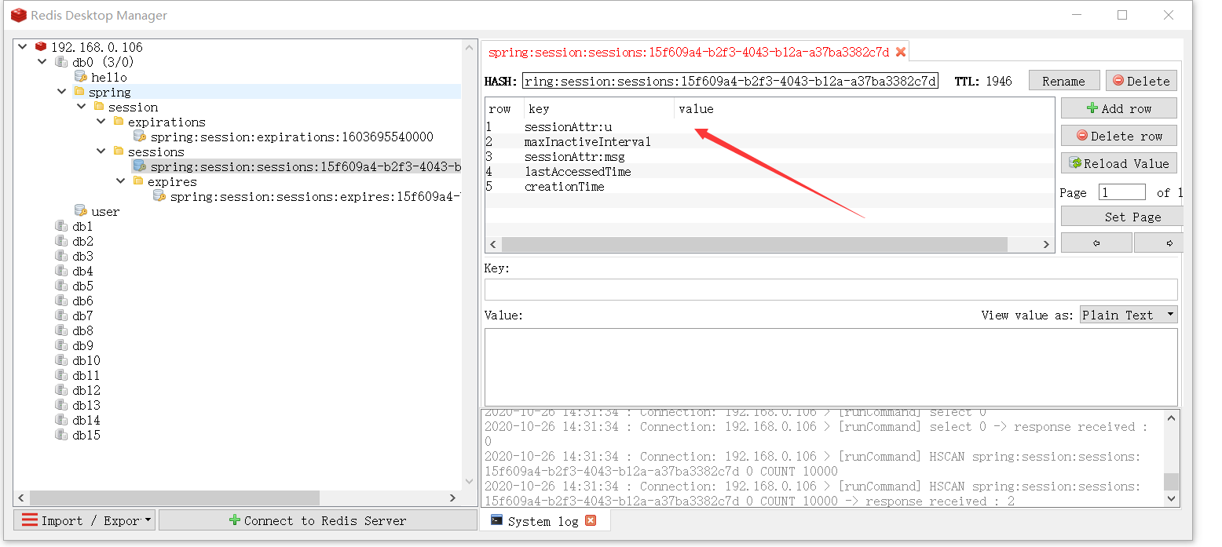Click the session folder icon
The height and width of the screenshot is (547, 1222).
click(x=98, y=107)
